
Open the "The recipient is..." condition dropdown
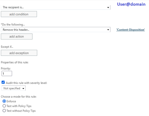[x=56, y=7]
